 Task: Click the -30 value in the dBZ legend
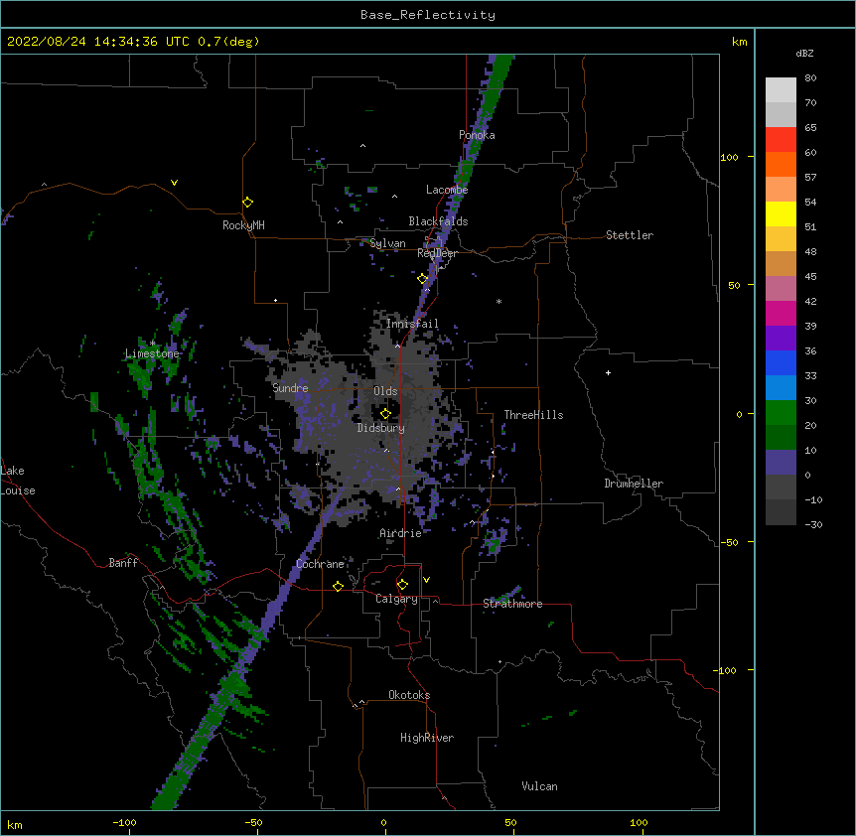coord(814,524)
